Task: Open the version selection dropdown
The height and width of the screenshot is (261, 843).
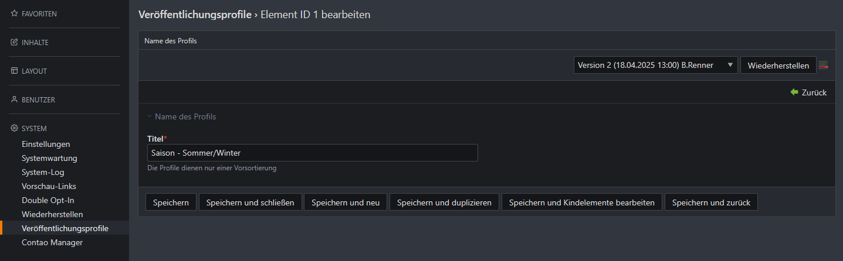Action: pyautogui.click(x=656, y=65)
